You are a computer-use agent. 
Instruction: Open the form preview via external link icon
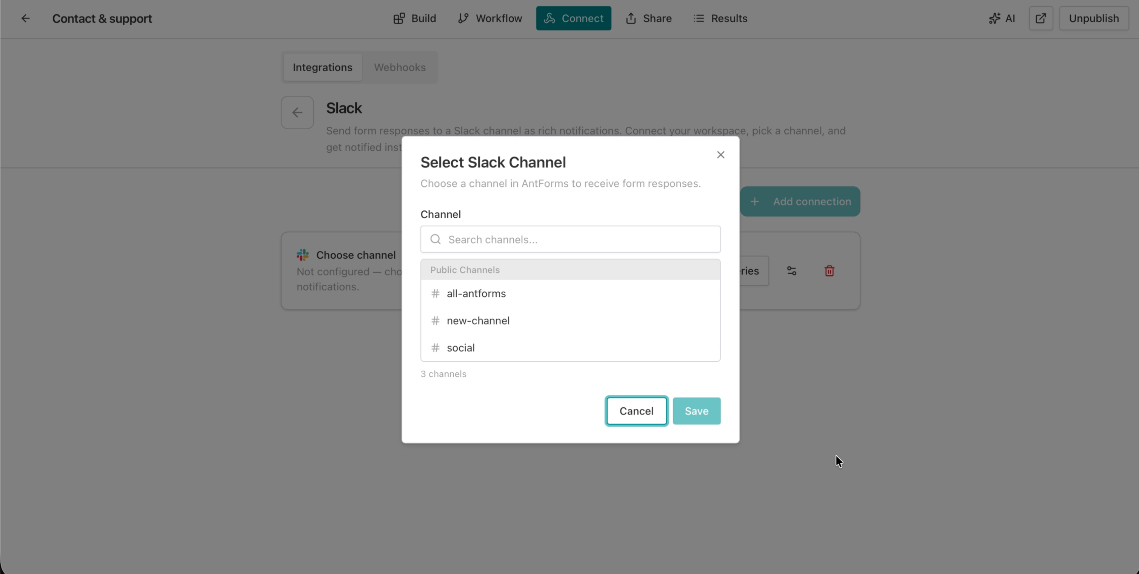(1041, 18)
